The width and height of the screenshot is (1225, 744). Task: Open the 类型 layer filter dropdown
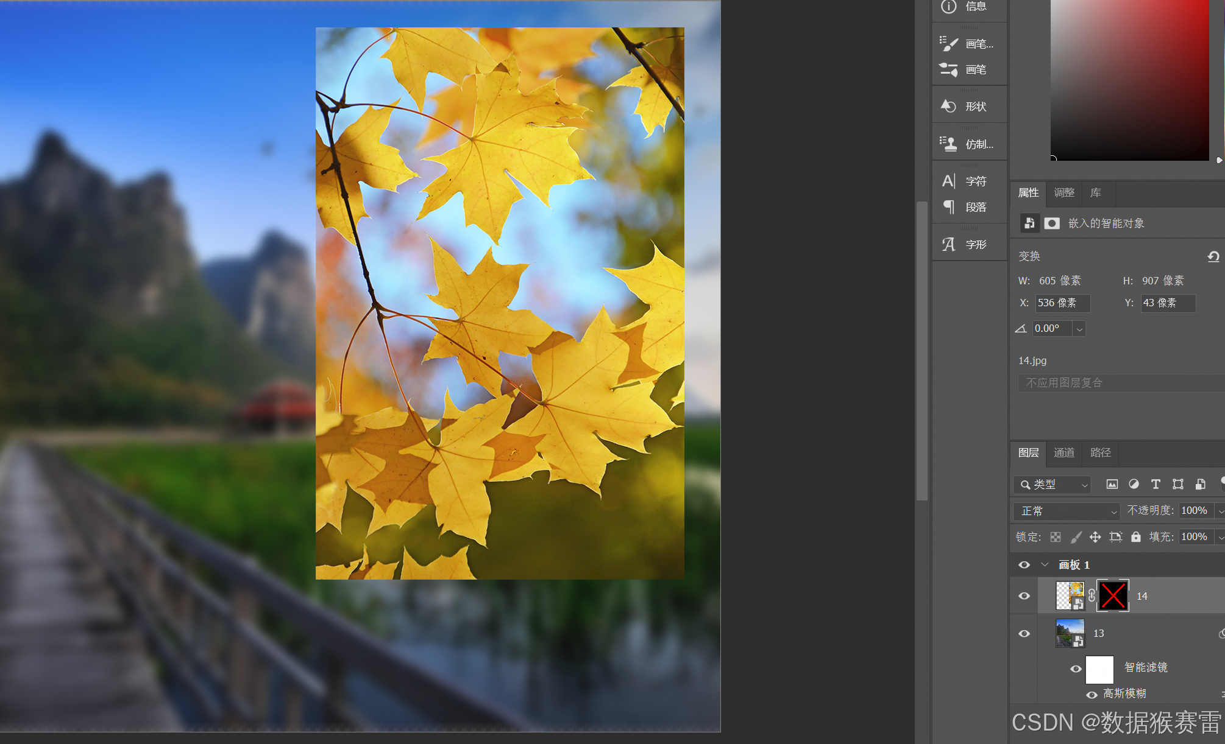click(x=1052, y=485)
